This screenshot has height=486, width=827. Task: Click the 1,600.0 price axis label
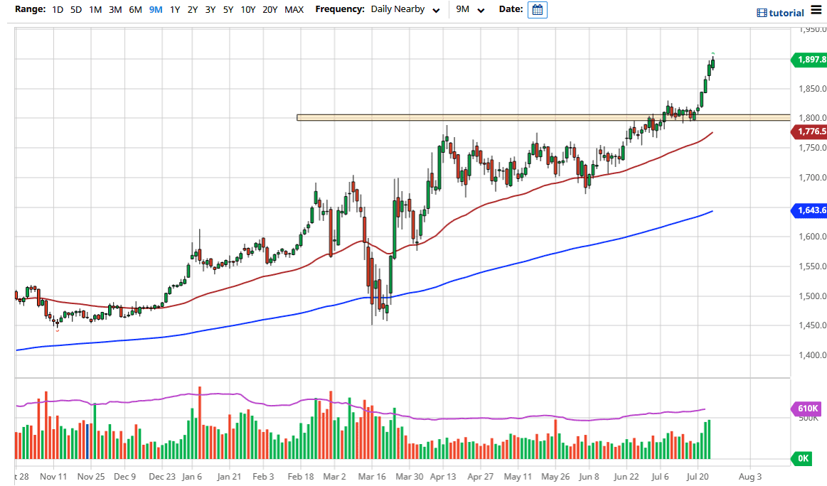812,237
